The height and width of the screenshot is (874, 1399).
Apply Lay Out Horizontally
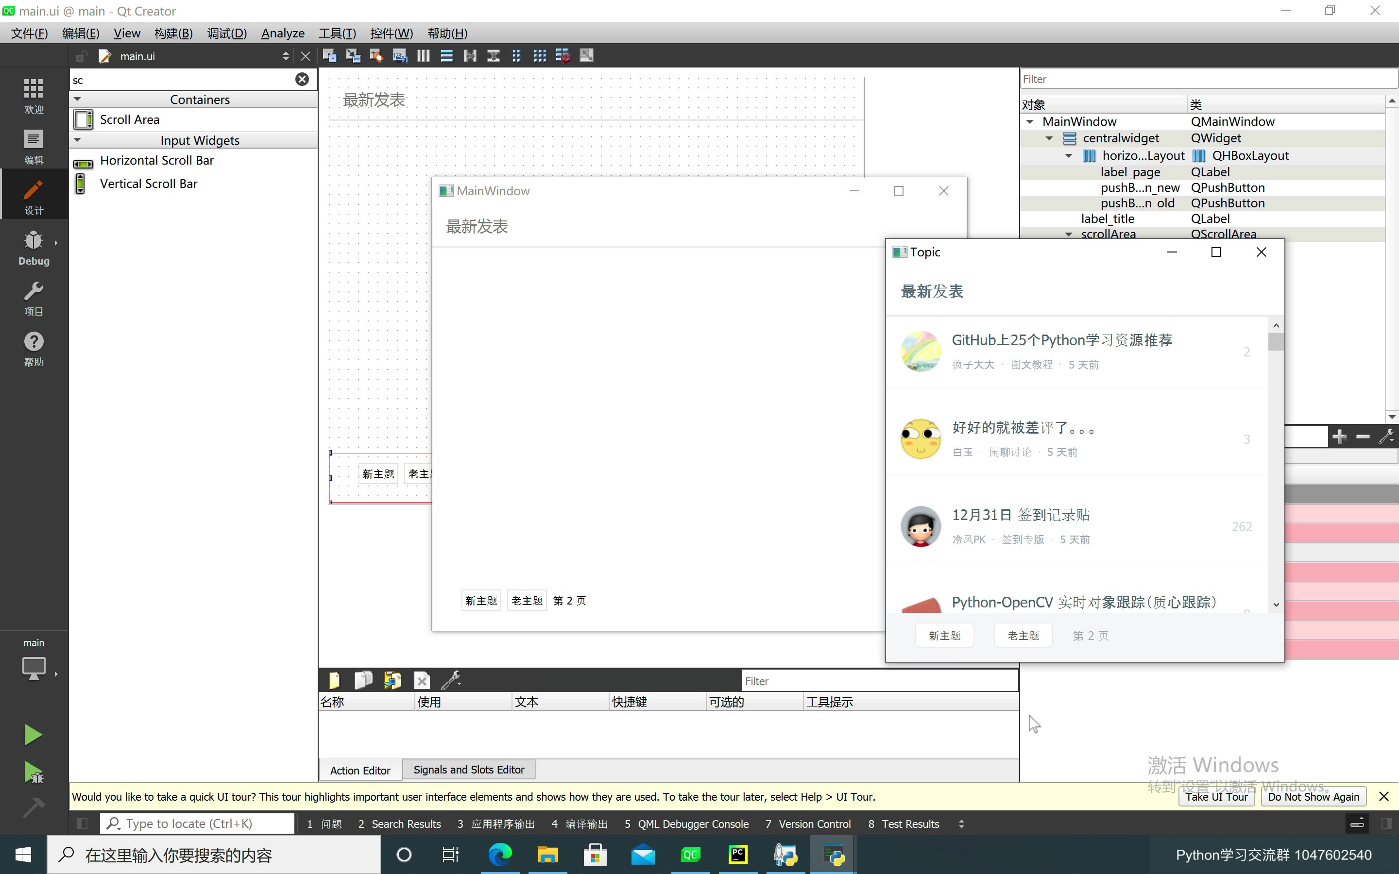pos(423,55)
